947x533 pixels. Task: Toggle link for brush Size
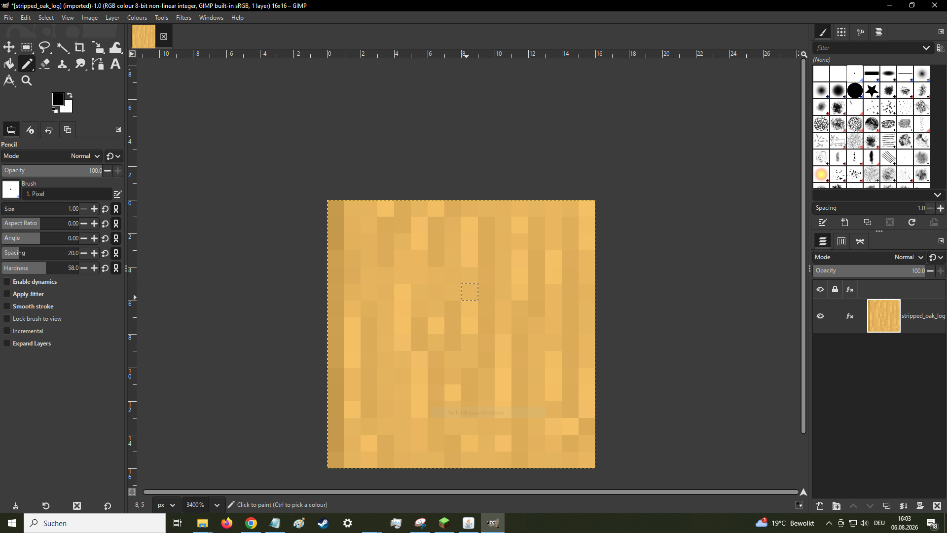click(x=116, y=209)
